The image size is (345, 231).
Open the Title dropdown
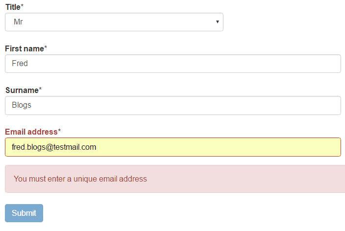(x=114, y=22)
